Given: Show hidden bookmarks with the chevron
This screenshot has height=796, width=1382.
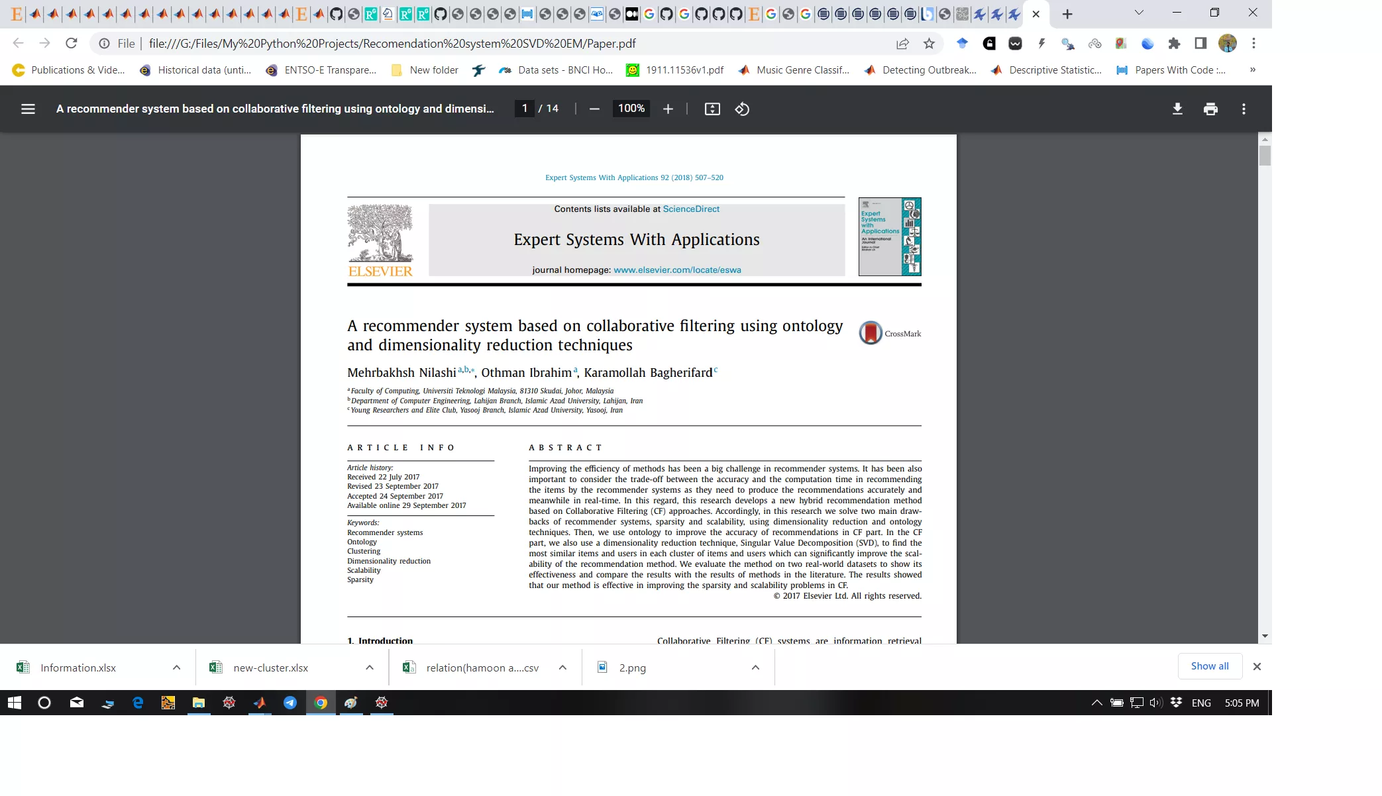Looking at the screenshot, I should [1252, 70].
